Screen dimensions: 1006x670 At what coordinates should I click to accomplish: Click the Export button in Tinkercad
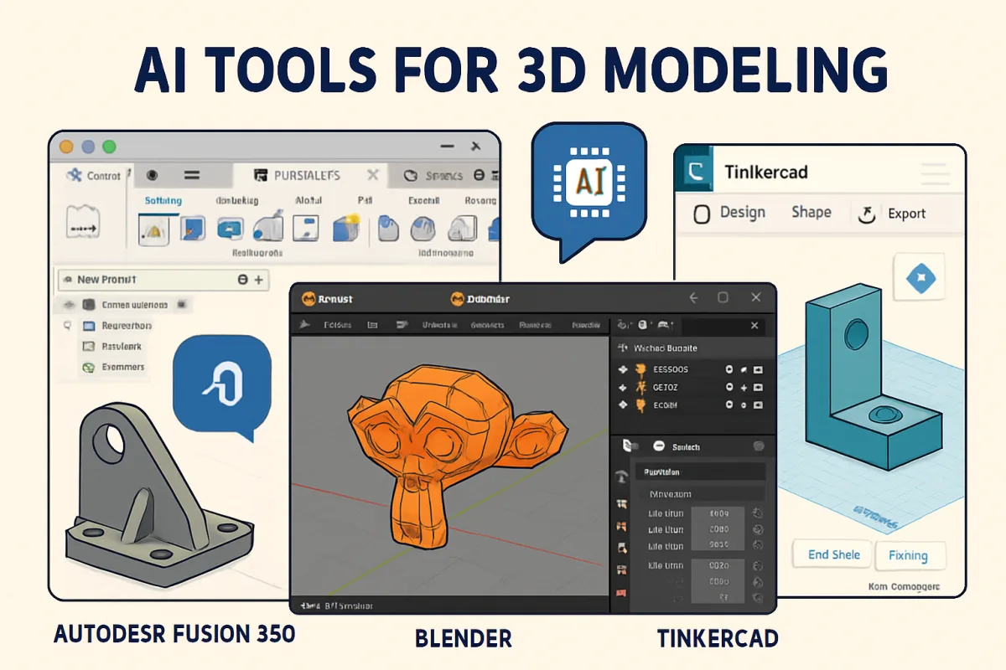click(906, 214)
